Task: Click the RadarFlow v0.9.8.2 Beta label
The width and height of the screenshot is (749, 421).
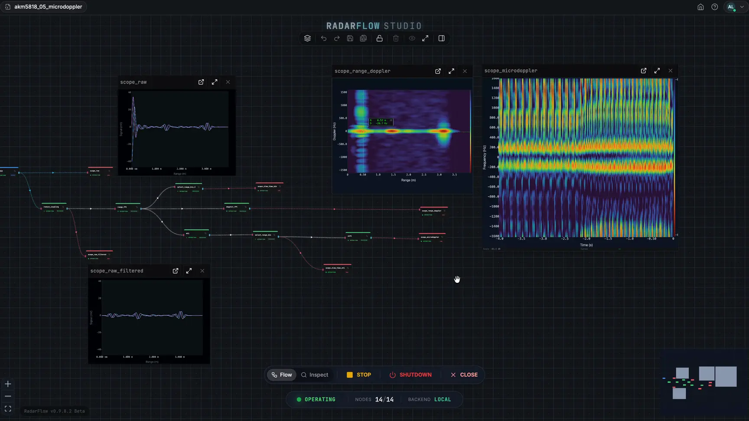Action: coord(55,411)
